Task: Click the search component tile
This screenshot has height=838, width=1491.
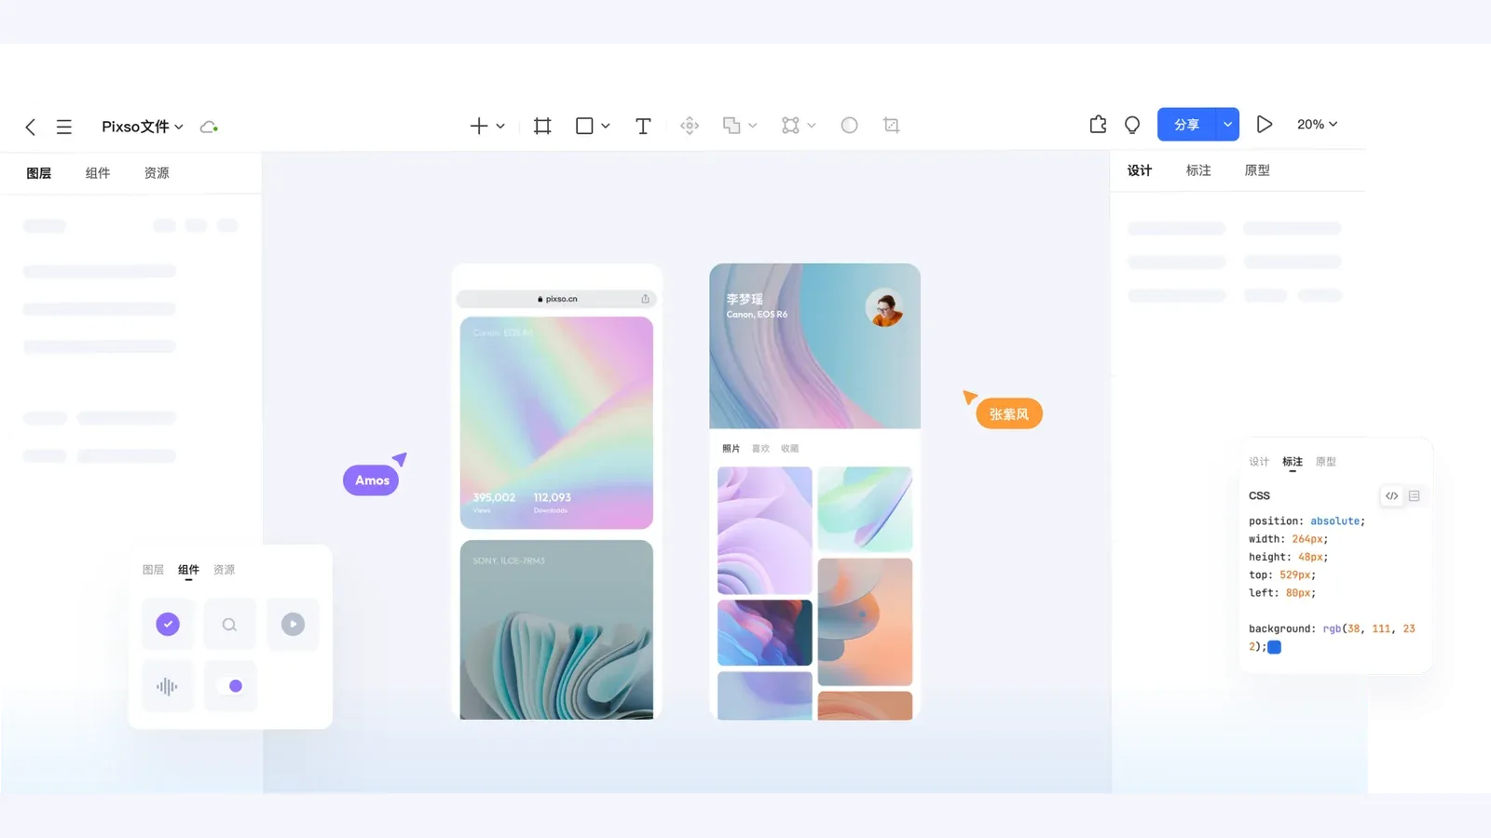Action: 230,624
